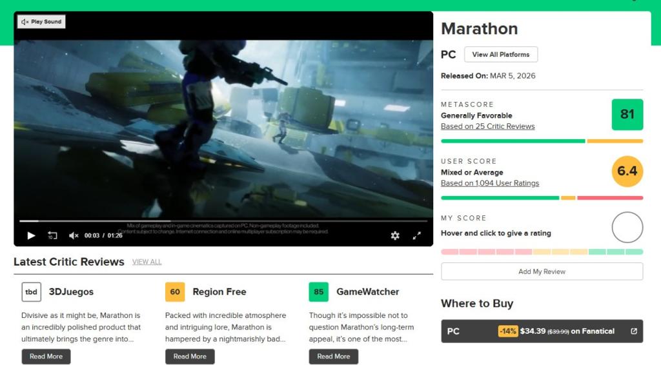The height and width of the screenshot is (365, 661).
Task: Click the empty My Score circle
Action: click(x=627, y=228)
